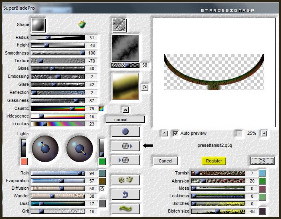Adjust the Wander slider
The width and height of the screenshot is (281, 219).
click(58, 196)
